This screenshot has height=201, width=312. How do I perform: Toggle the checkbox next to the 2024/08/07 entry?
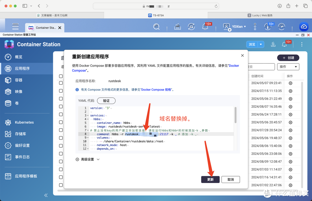pos(61,106)
